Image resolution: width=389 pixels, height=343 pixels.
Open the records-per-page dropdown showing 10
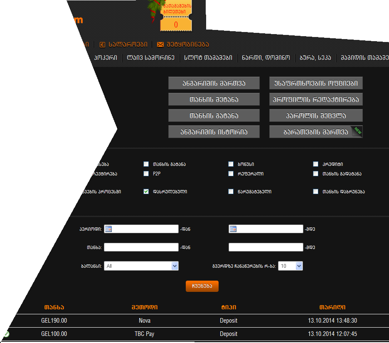tap(290, 266)
